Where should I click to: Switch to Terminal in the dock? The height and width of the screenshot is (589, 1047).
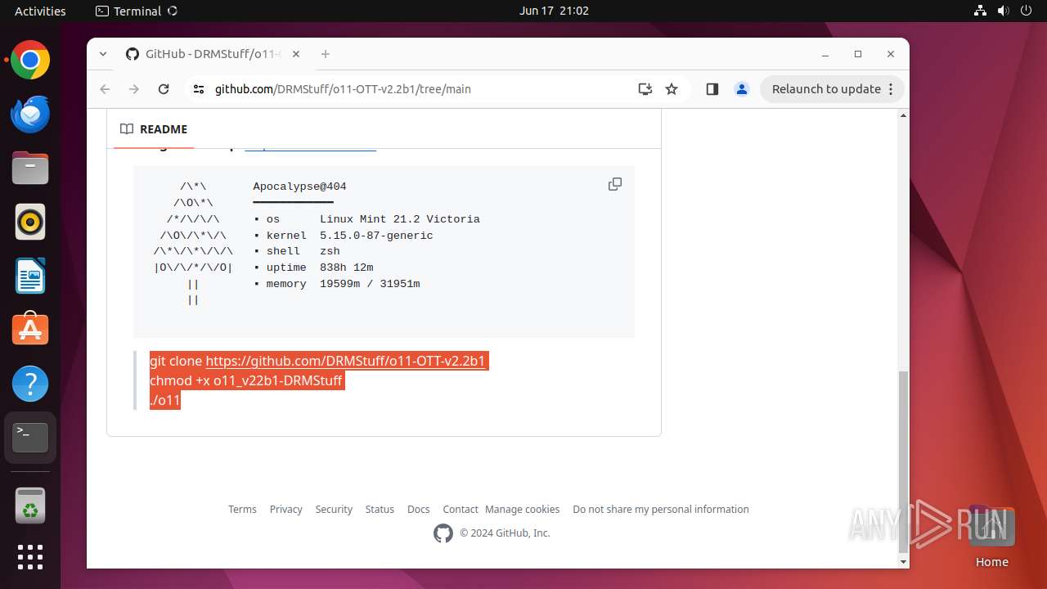[30, 438]
